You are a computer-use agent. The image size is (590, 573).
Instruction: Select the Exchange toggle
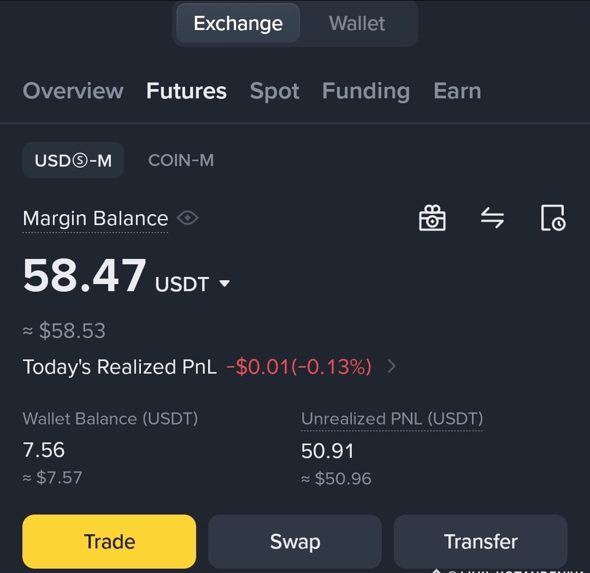pos(238,23)
